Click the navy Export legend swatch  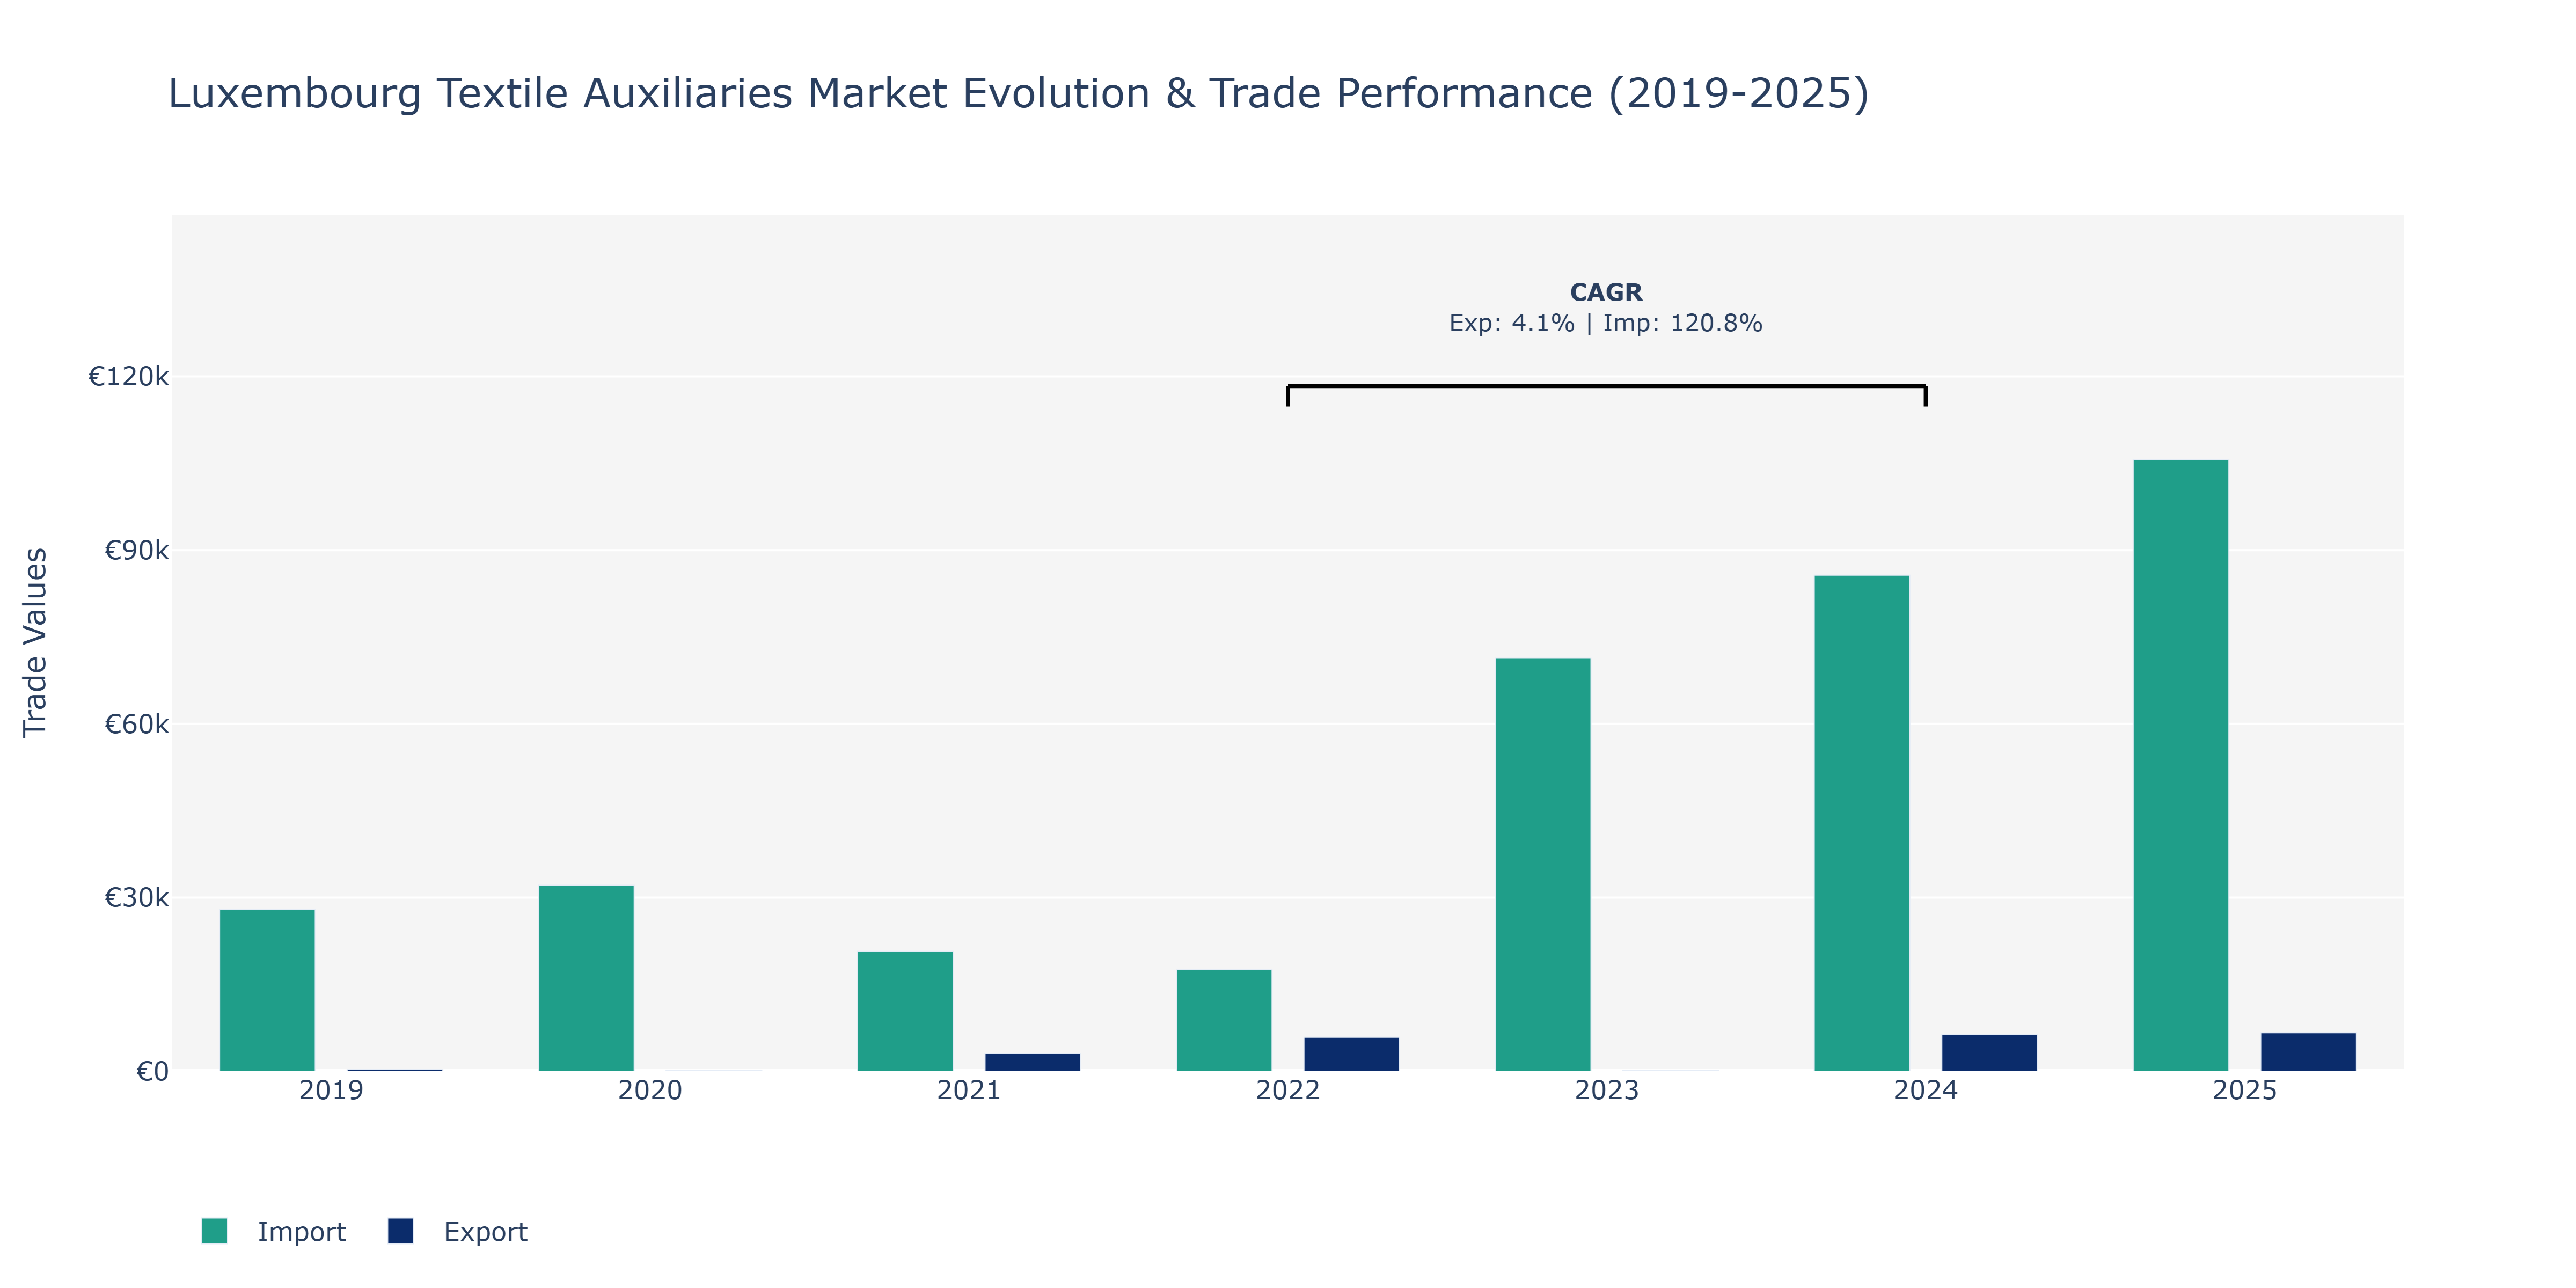click(400, 1231)
